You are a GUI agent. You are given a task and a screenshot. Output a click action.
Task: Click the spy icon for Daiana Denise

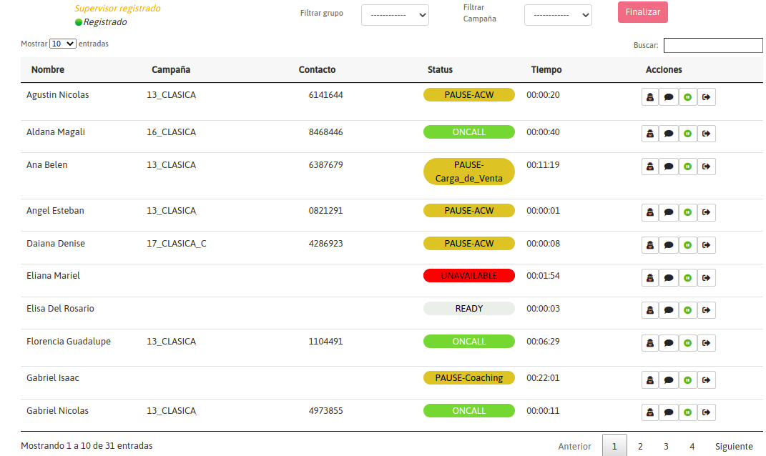pyautogui.click(x=649, y=245)
